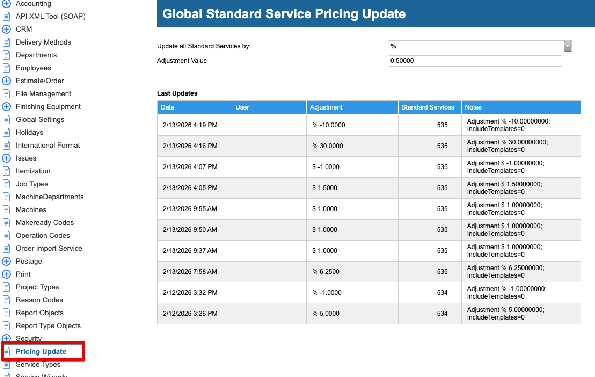
Task: Click the % 30.0000 adjustment cell
Action: point(352,146)
